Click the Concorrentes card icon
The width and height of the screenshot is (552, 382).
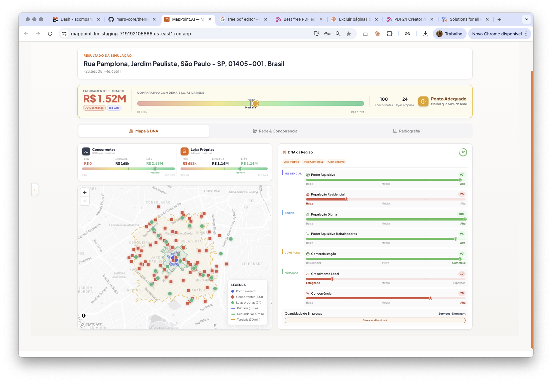pos(86,151)
